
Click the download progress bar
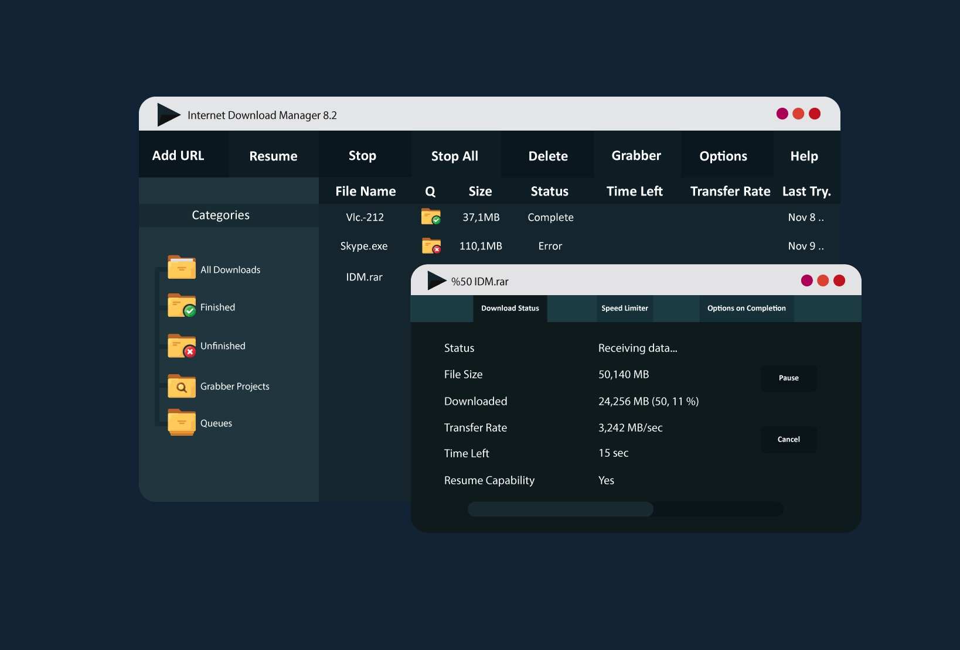(625, 509)
